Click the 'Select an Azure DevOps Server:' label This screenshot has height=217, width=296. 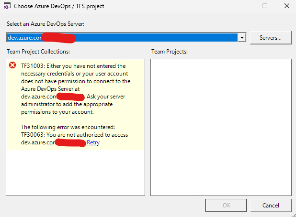tap(46, 24)
